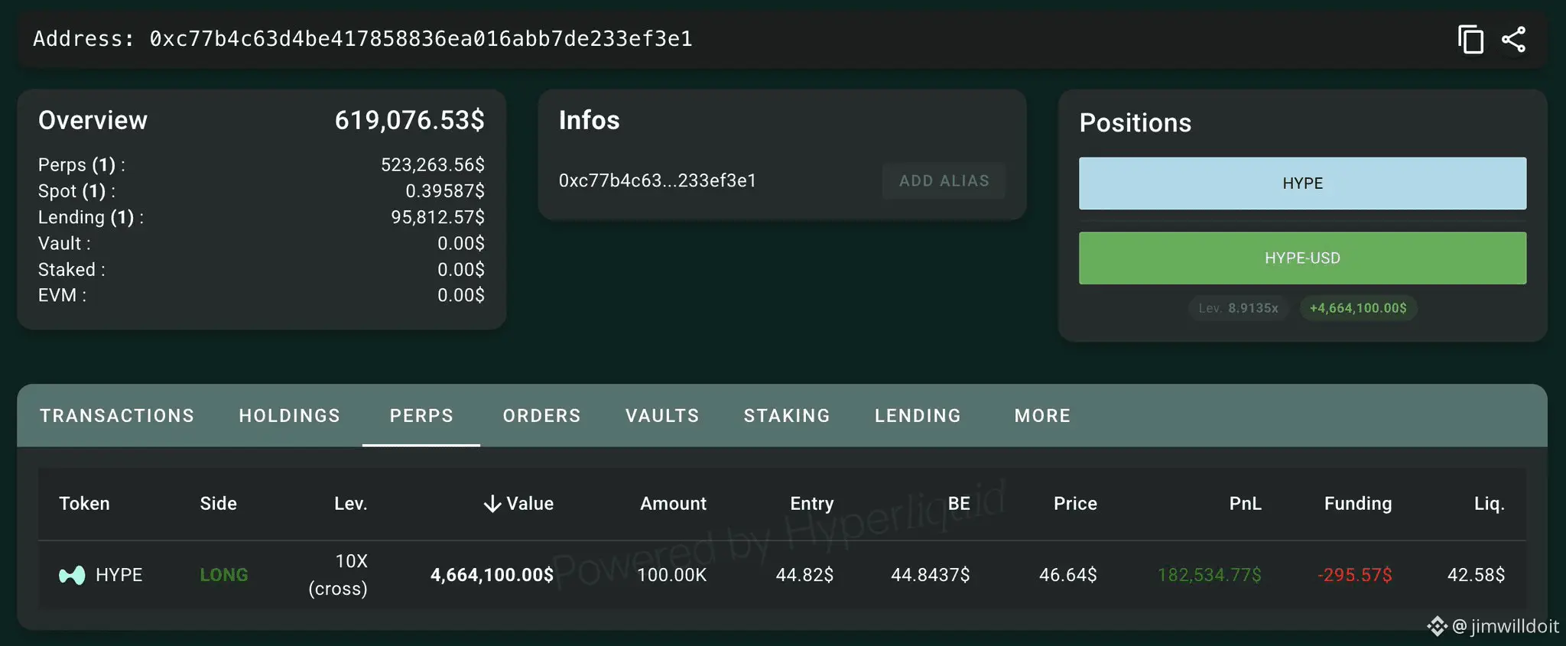Click the 100.00K amount cell

(672, 575)
